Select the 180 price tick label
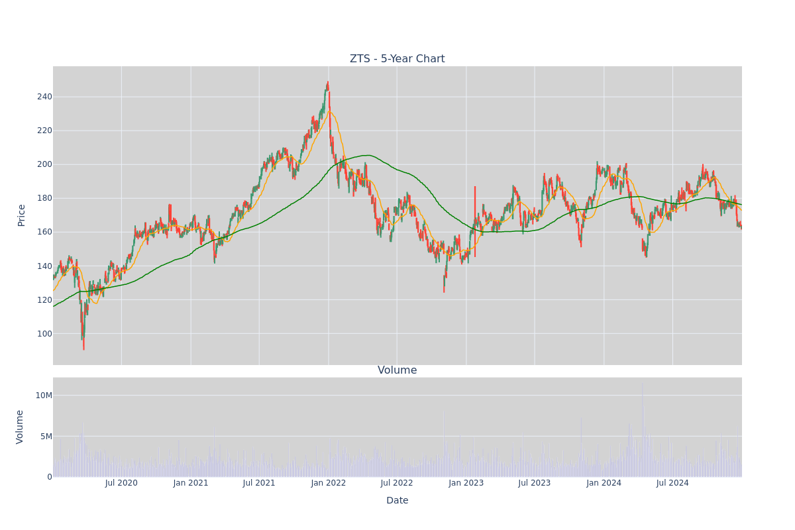Viewport: 795px width, 530px height. [x=44, y=198]
